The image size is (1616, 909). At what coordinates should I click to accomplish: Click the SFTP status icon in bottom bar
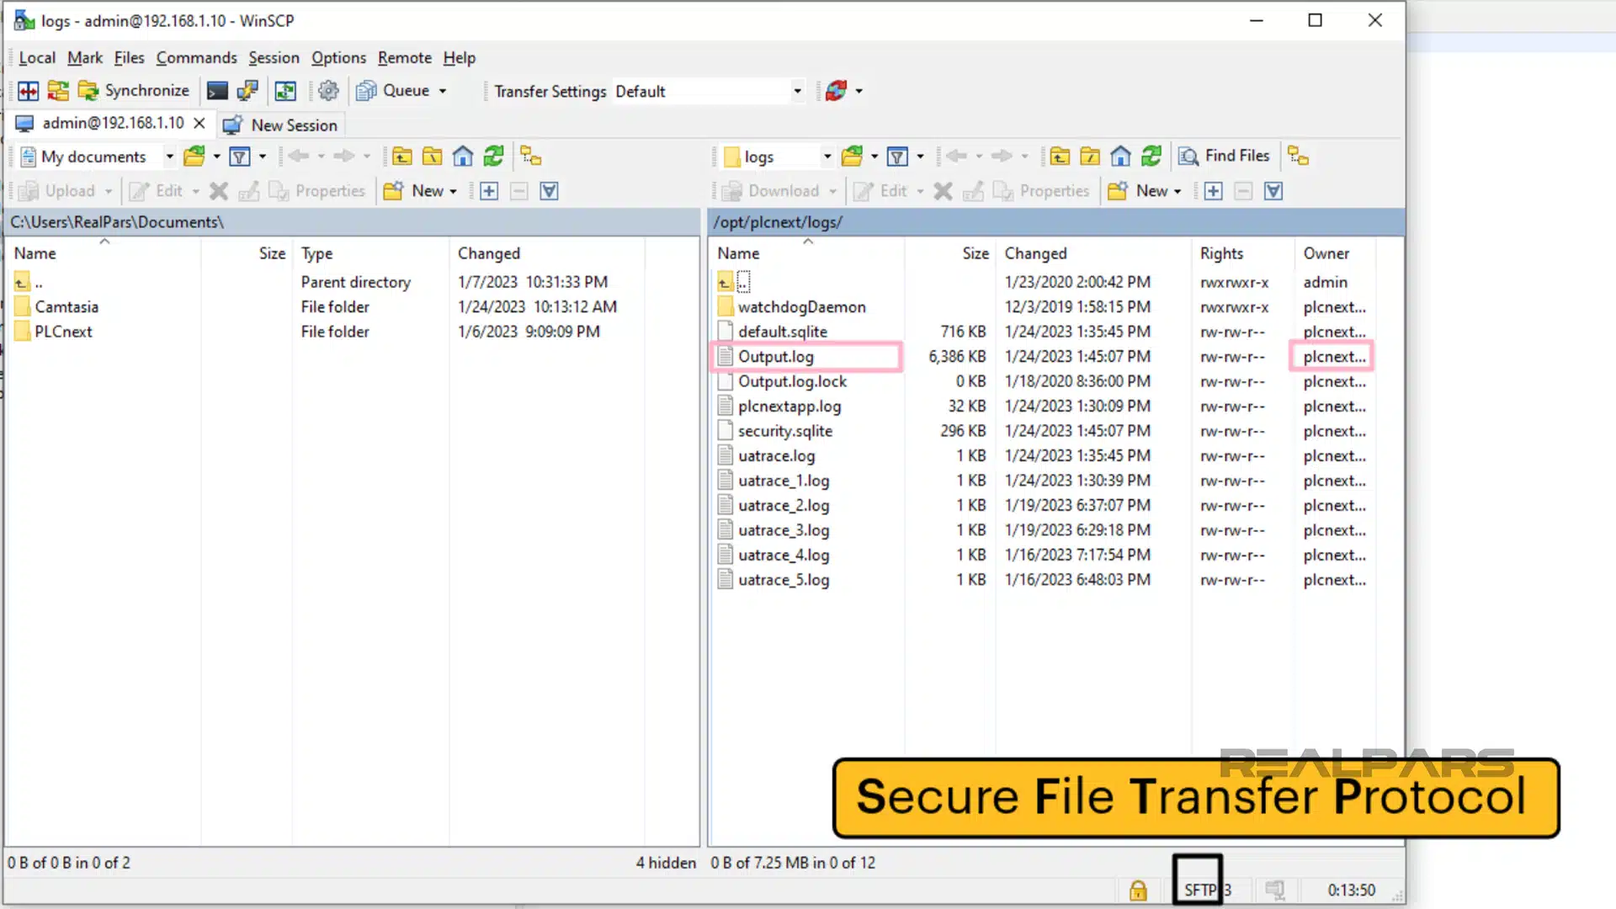click(1199, 888)
